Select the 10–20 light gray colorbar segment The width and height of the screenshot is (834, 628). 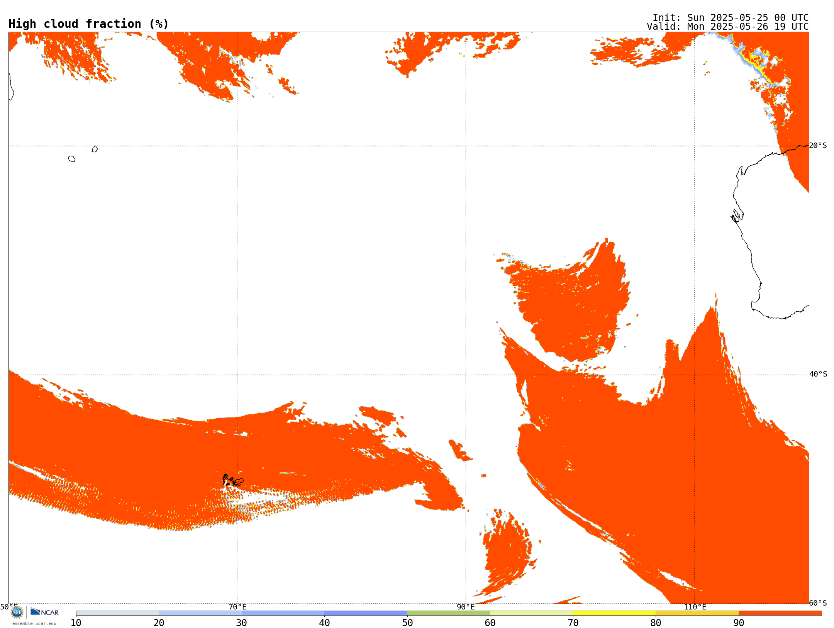(117, 613)
